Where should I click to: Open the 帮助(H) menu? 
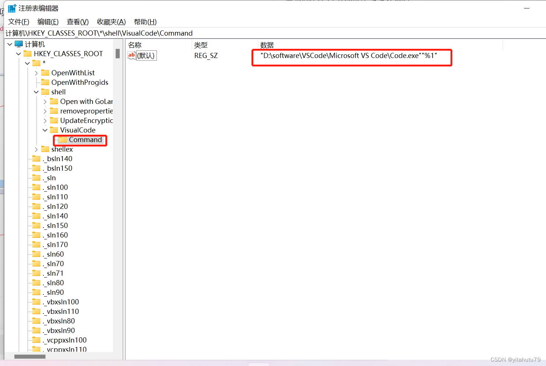click(x=145, y=22)
